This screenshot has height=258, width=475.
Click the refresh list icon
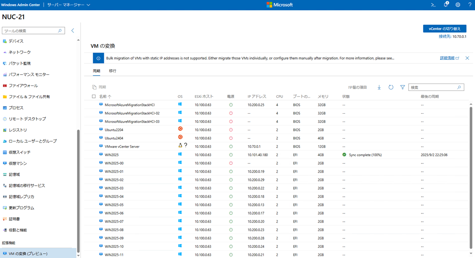(x=391, y=87)
